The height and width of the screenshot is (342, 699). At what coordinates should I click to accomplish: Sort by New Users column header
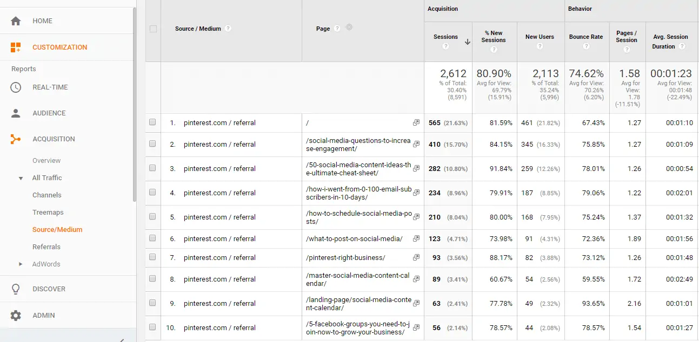point(540,37)
